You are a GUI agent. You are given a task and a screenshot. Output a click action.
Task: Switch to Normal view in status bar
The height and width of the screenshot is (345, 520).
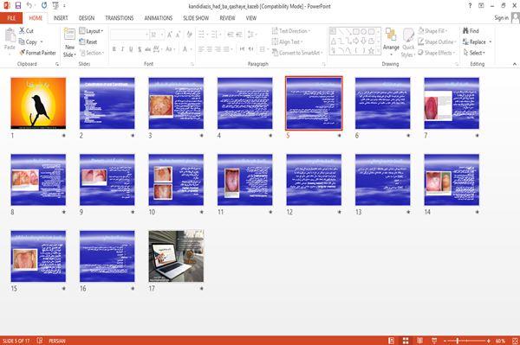[392, 341]
